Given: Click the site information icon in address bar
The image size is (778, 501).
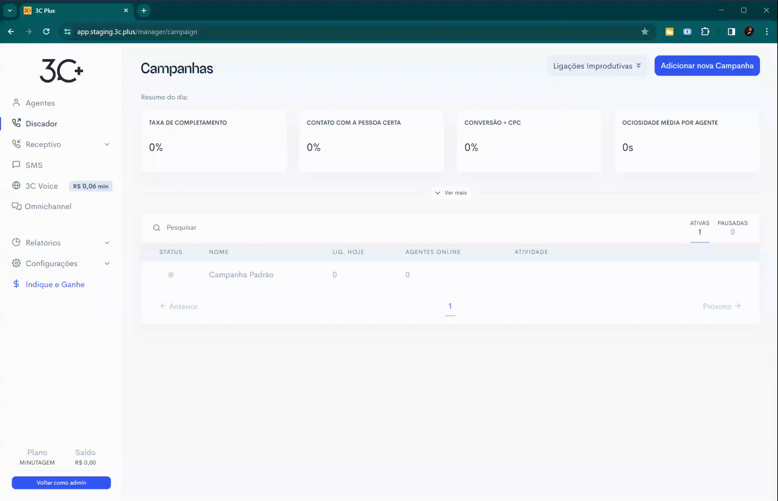Looking at the screenshot, I should tap(67, 32).
